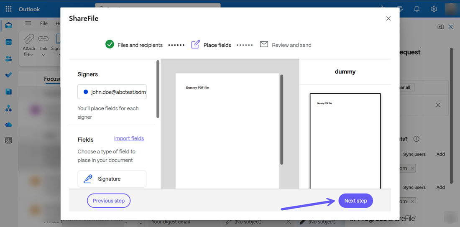Switch to the Focused inbox tab
The image size is (460, 227).
[x=52, y=79]
